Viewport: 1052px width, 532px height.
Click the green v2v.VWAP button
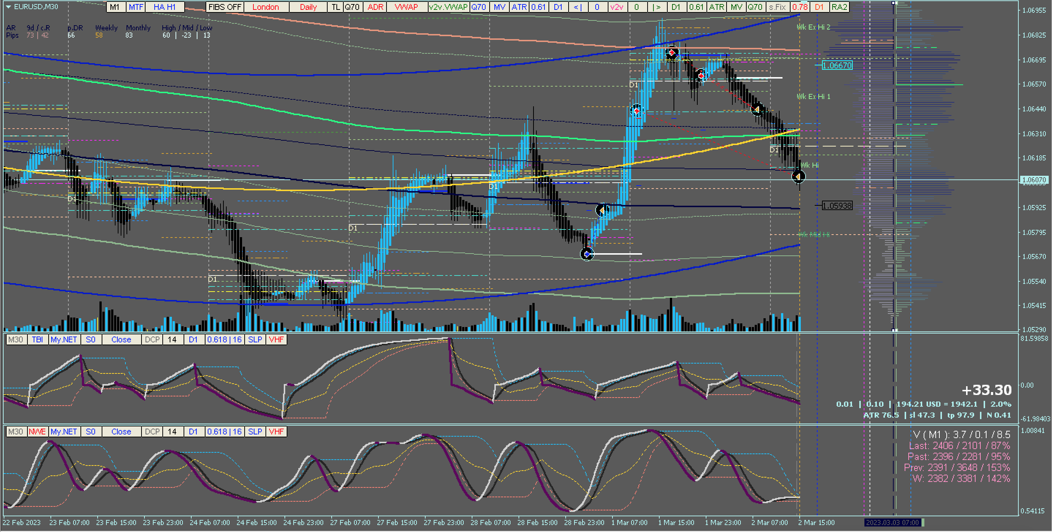point(448,7)
